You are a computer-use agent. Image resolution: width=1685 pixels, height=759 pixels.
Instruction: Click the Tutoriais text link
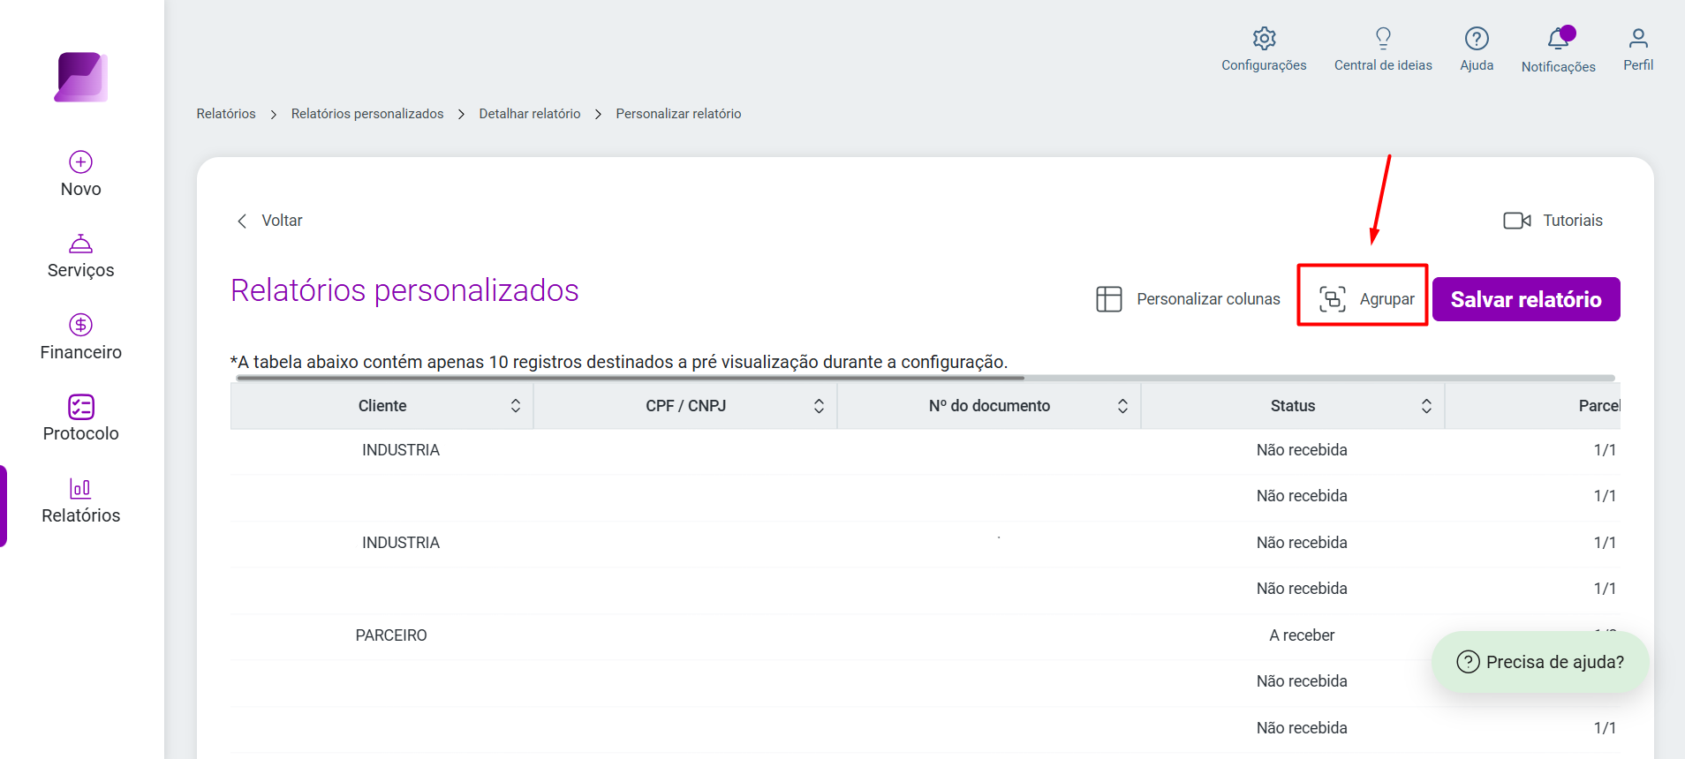(1573, 221)
